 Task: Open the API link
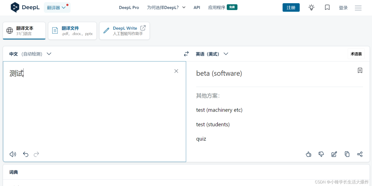click(197, 8)
